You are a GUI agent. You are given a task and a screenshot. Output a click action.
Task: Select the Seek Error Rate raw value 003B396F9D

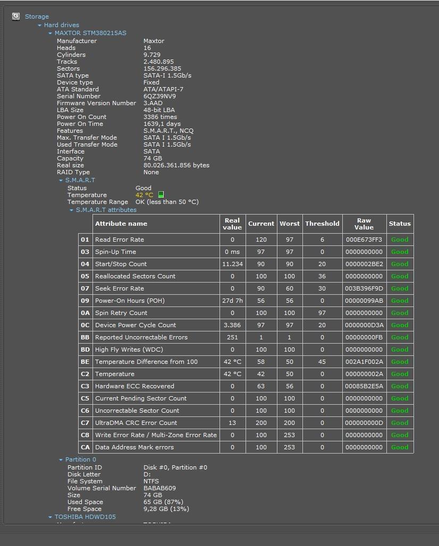[364, 288]
